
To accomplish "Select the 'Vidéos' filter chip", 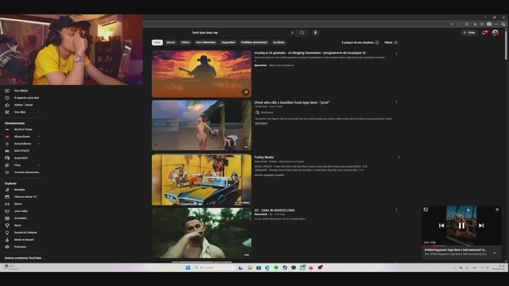I will click(186, 43).
